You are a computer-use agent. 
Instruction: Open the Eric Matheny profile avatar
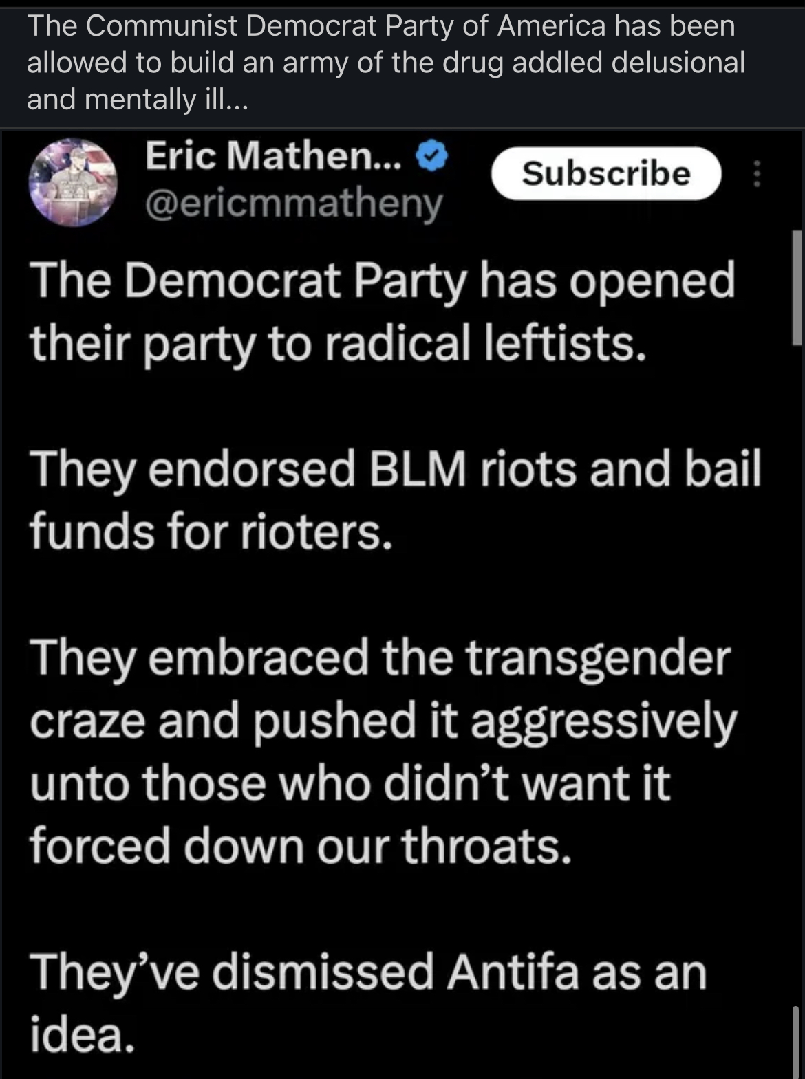tap(73, 182)
